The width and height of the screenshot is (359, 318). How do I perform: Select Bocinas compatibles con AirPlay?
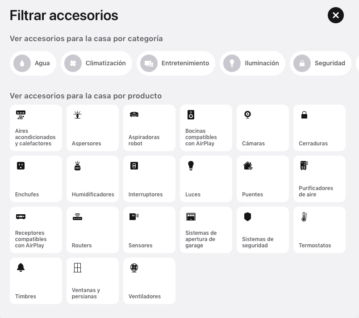click(x=206, y=127)
